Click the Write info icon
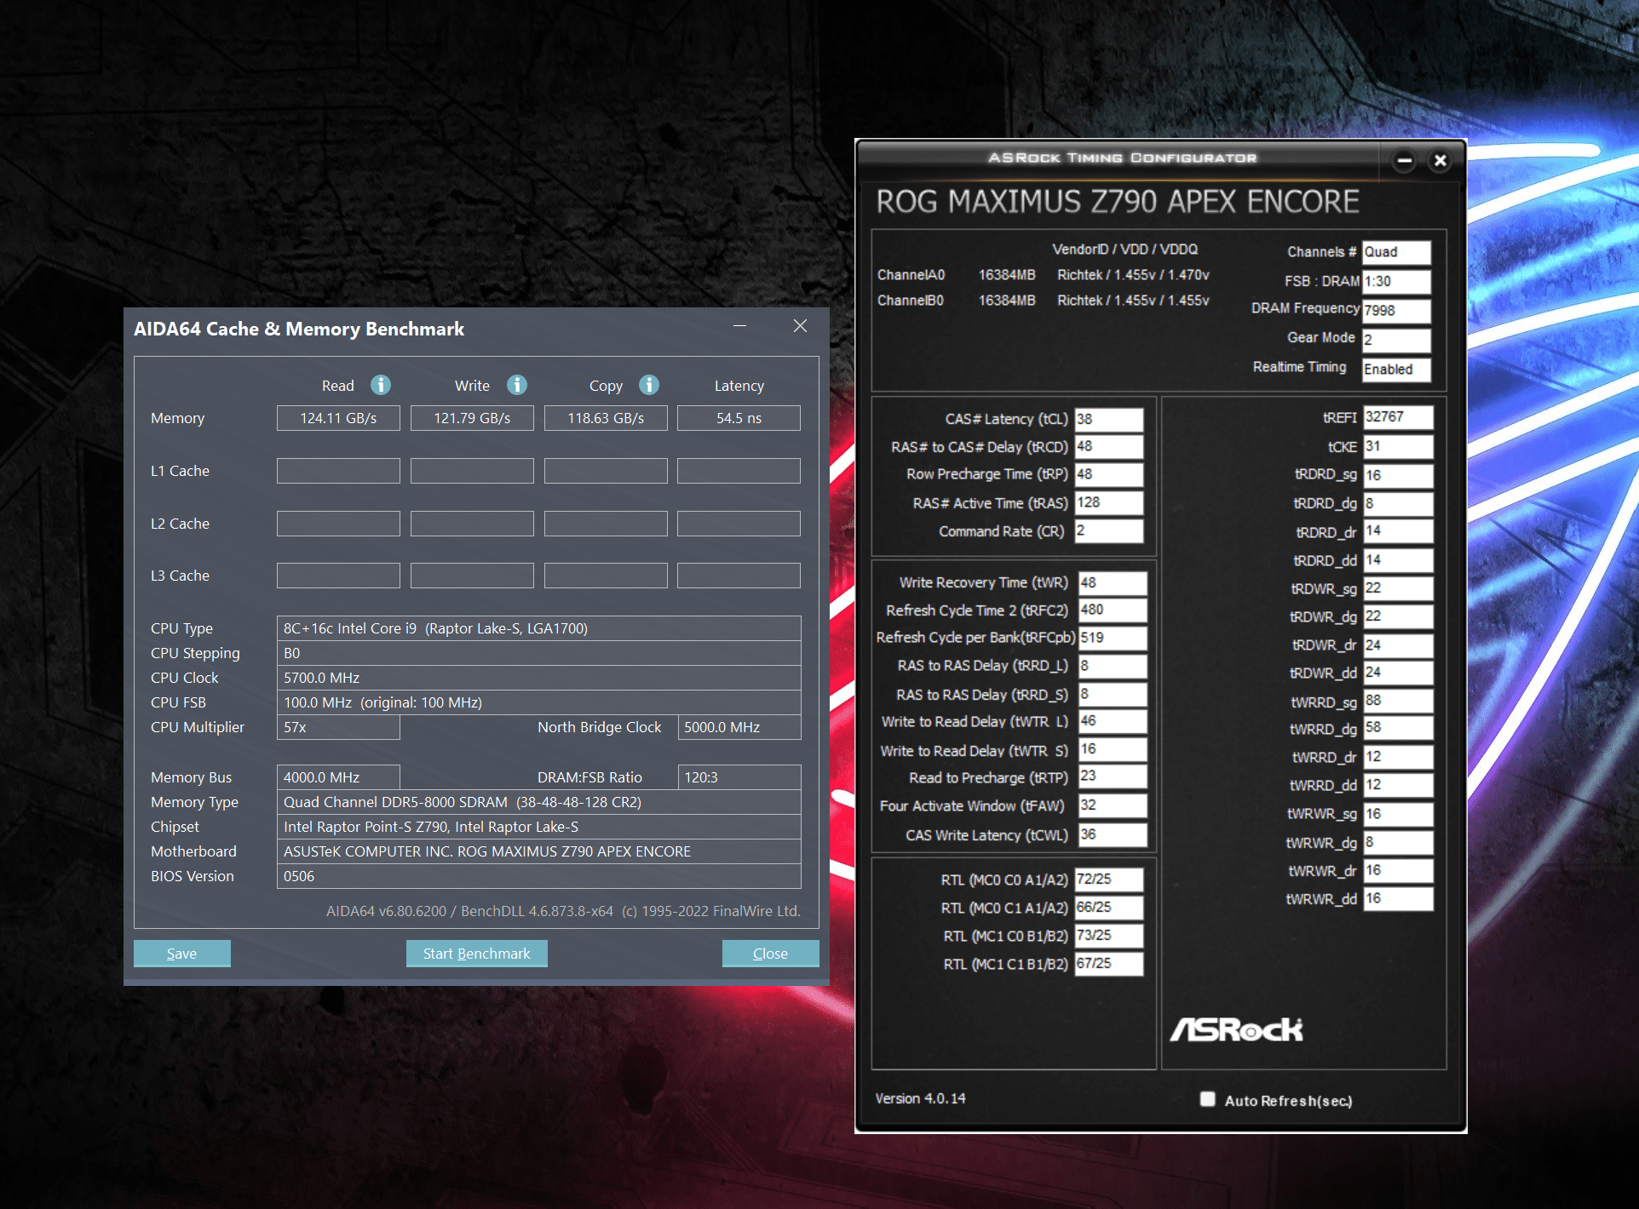The image size is (1639, 1209). [x=517, y=385]
